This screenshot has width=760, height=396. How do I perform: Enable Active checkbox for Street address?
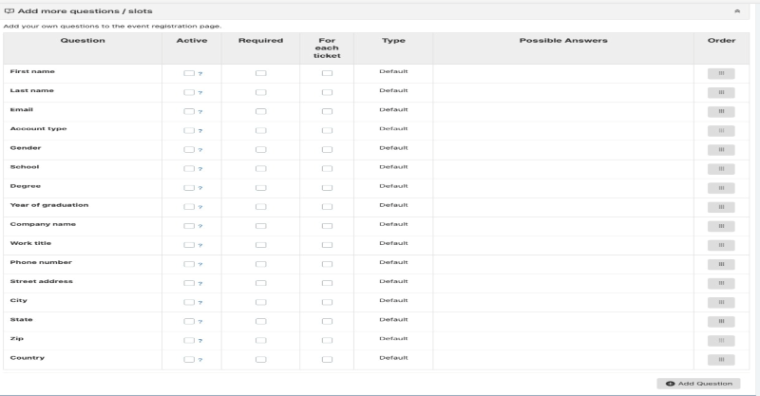[189, 283]
